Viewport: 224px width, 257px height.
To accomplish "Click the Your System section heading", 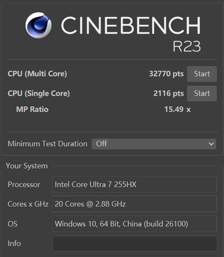I will click(27, 166).
